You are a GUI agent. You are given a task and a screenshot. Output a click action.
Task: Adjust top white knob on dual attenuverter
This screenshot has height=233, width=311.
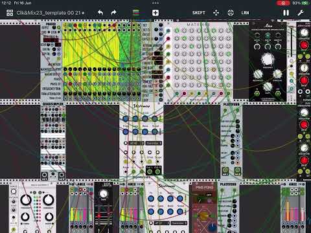pyautogui.click(x=304, y=32)
